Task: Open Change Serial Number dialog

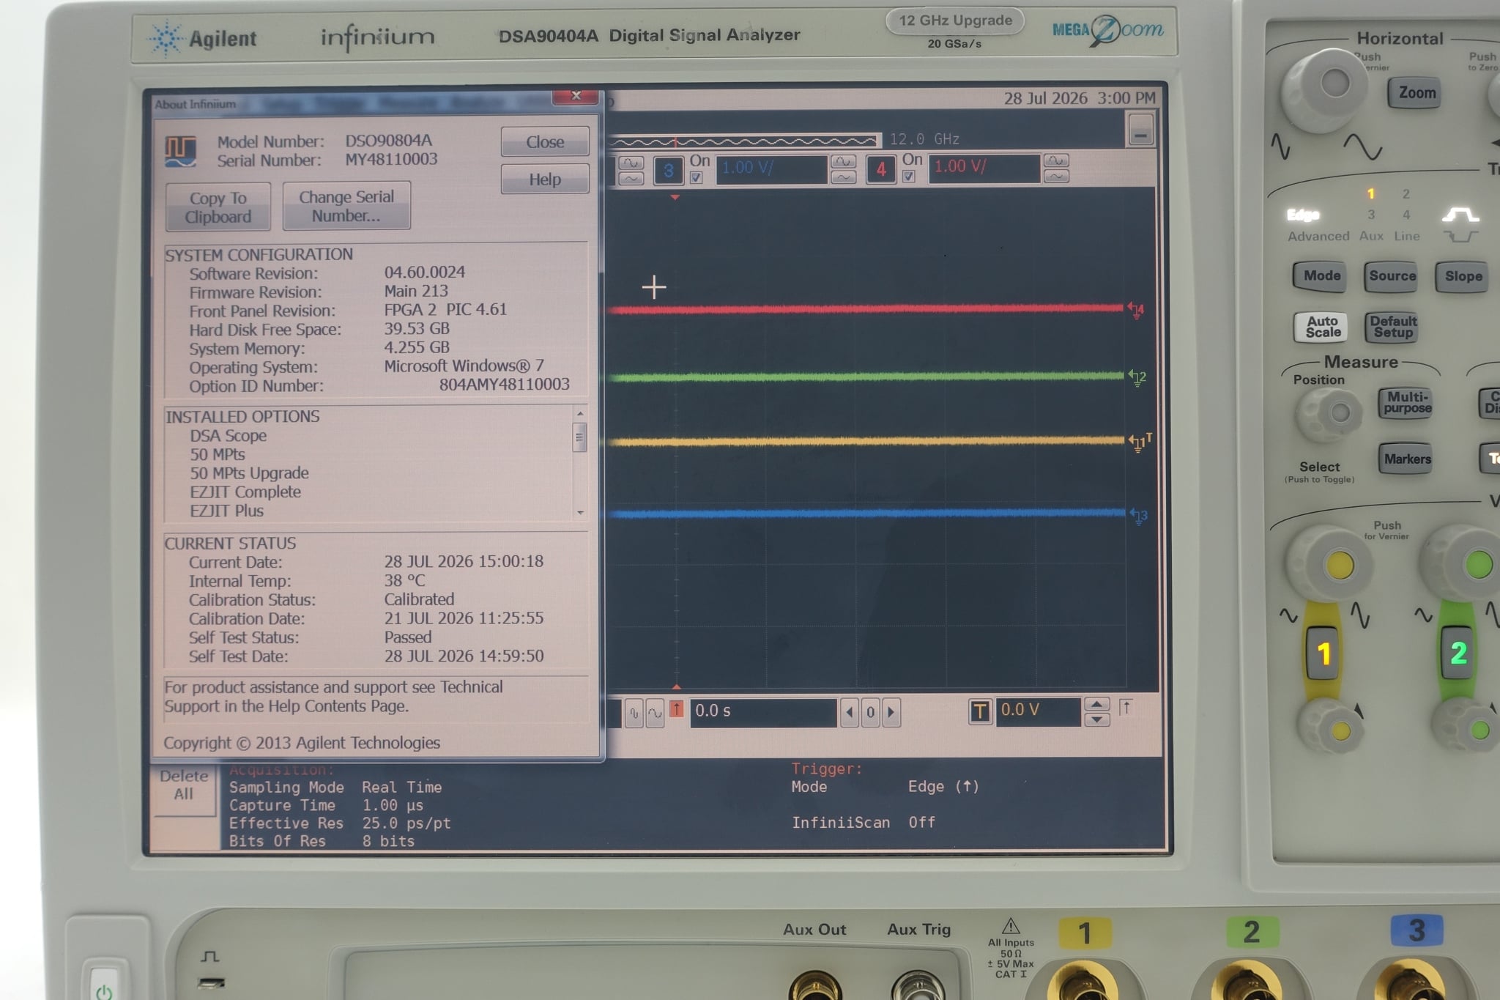Action: pos(346,206)
